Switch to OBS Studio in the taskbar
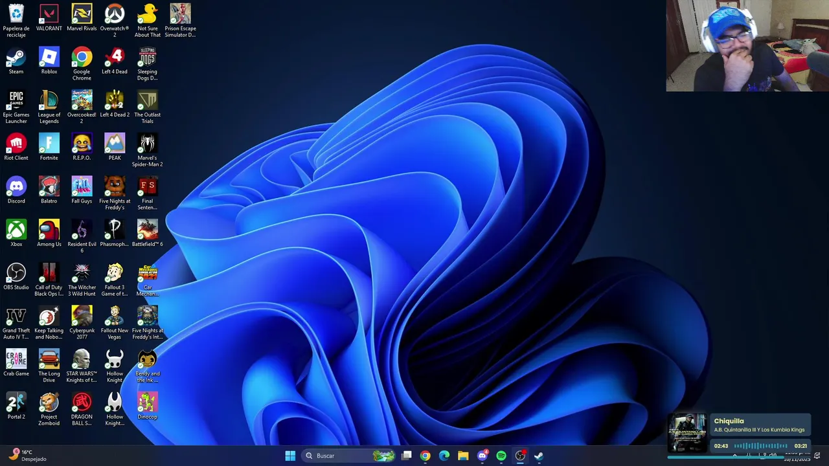The height and width of the screenshot is (466, 829). (x=520, y=456)
